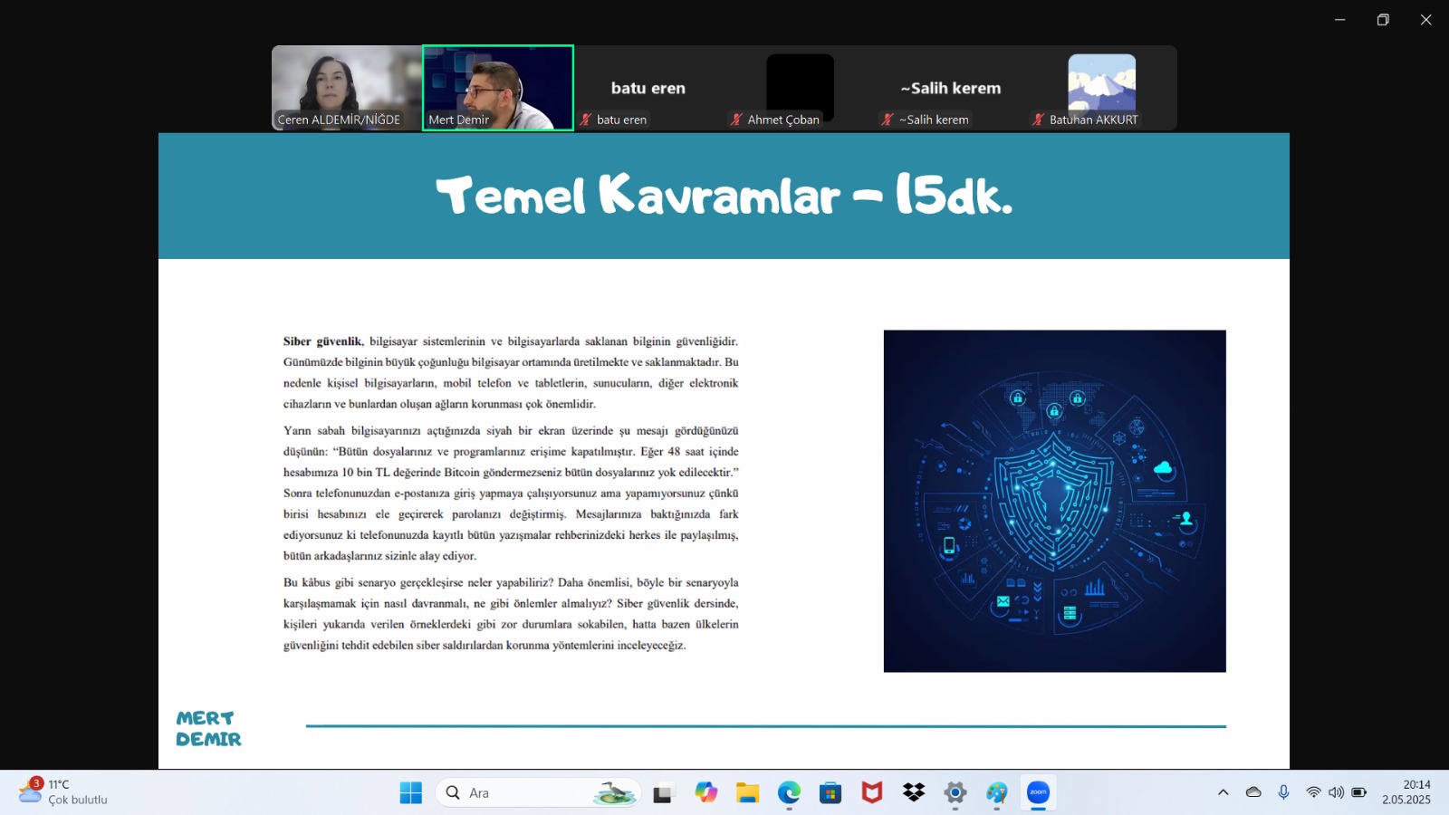Open File Explorer from the taskbar
The height and width of the screenshot is (815, 1449).
point(747,793)
